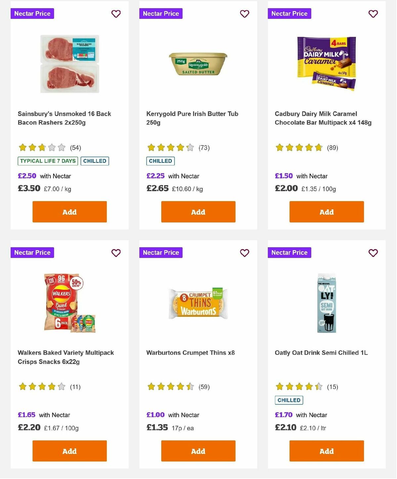Click the CHILLED tag on Kerrygold butter
This screenshot has height=479, width=397.
[x=160, y=161]
